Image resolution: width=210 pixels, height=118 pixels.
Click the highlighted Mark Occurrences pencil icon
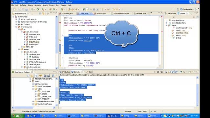tap(87, 10)
